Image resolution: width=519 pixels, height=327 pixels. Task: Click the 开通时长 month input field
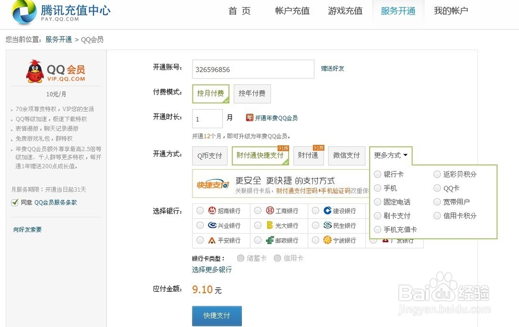click(x=207, y=118)
